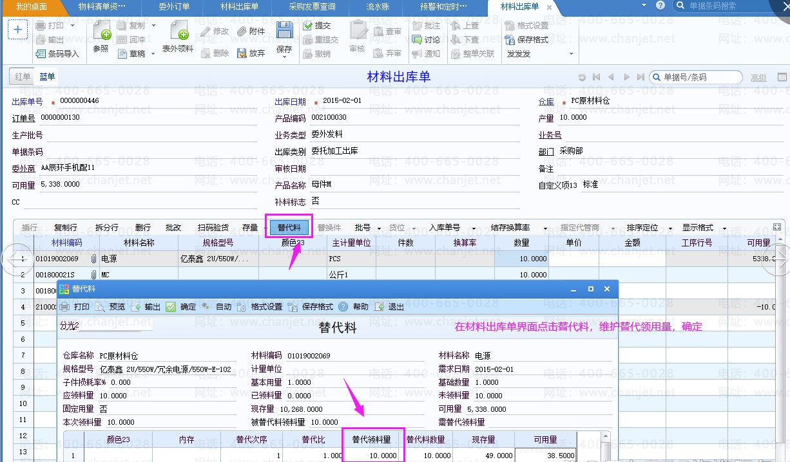Select the 红单 red document toggle
The image size is (790, 462).
(23, 77)
